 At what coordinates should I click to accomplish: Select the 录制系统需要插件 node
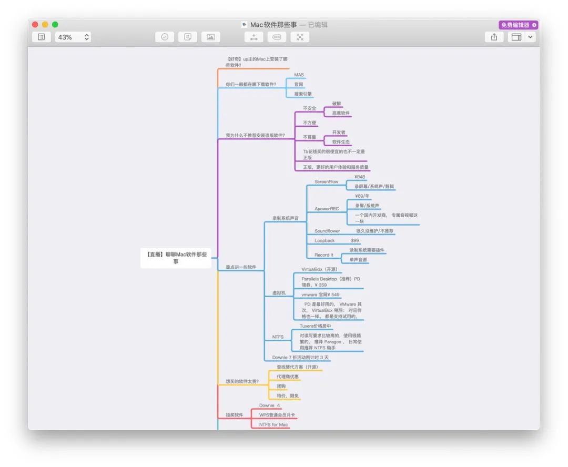(367, 250)
